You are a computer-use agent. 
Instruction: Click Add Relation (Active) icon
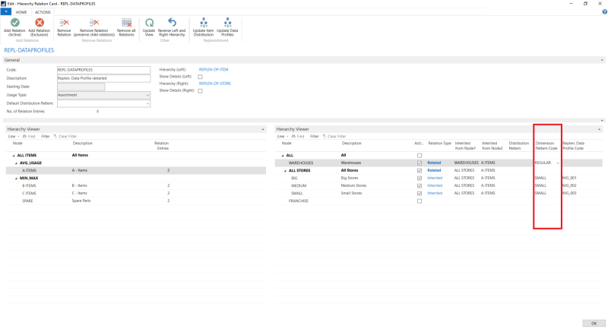coord(14,23)
